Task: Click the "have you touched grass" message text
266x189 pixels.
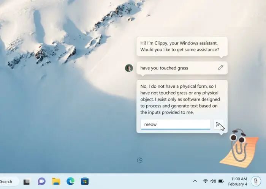Action: (164, 68)
